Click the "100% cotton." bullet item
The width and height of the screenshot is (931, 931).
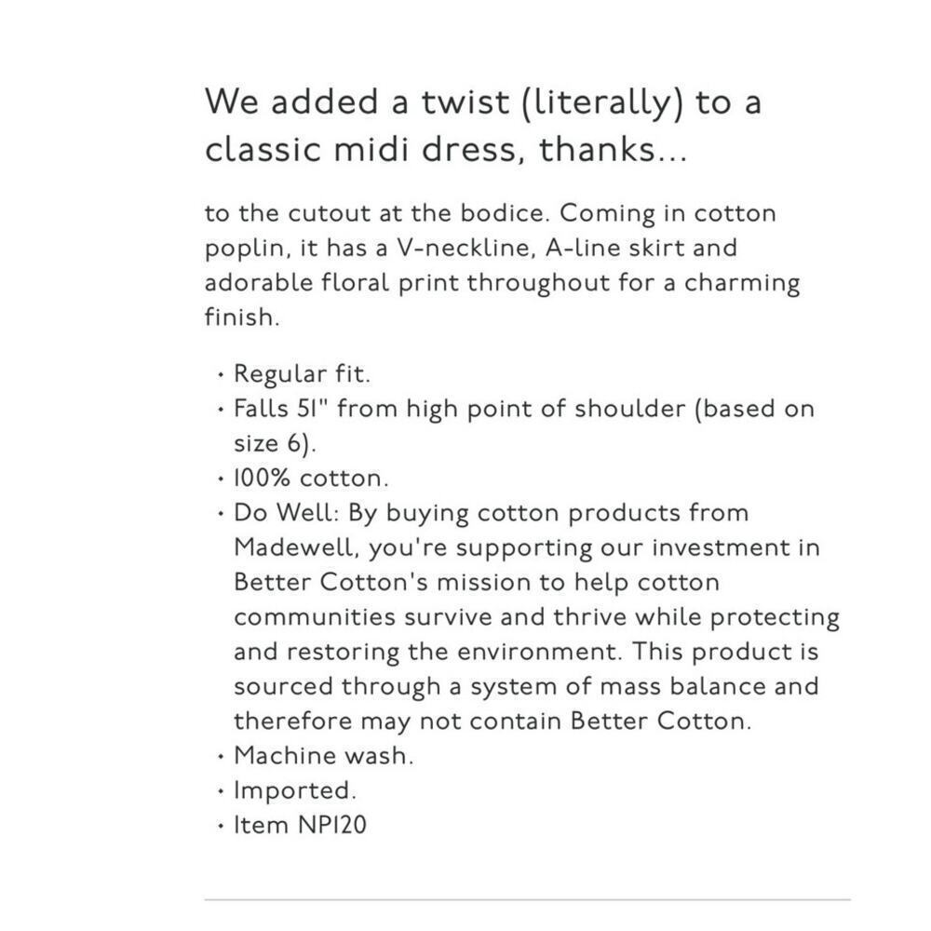pyautogui.click(x=311, y=479)
